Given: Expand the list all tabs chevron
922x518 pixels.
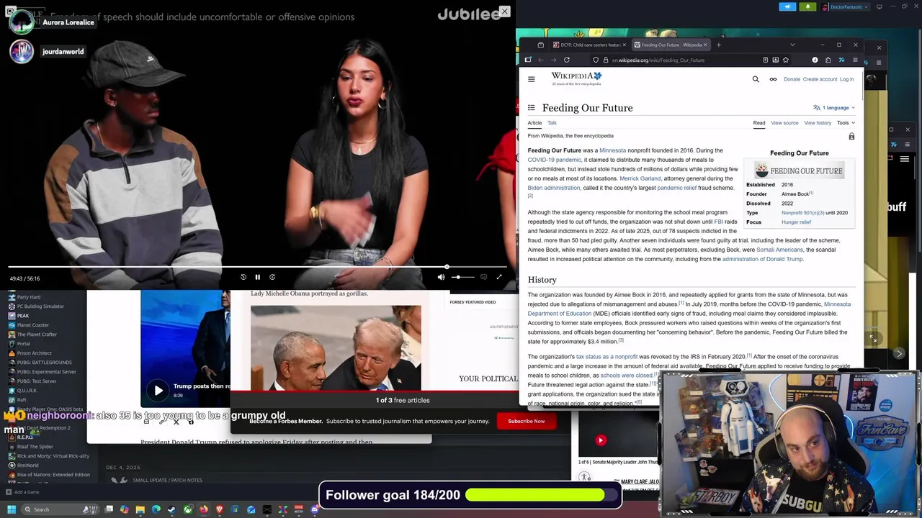Looking at the screenshot, I should click(x=792, y=45).
